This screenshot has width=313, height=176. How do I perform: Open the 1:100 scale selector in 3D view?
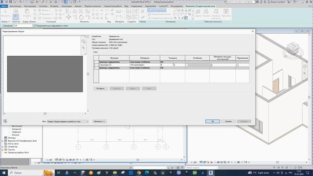point(194,162)
